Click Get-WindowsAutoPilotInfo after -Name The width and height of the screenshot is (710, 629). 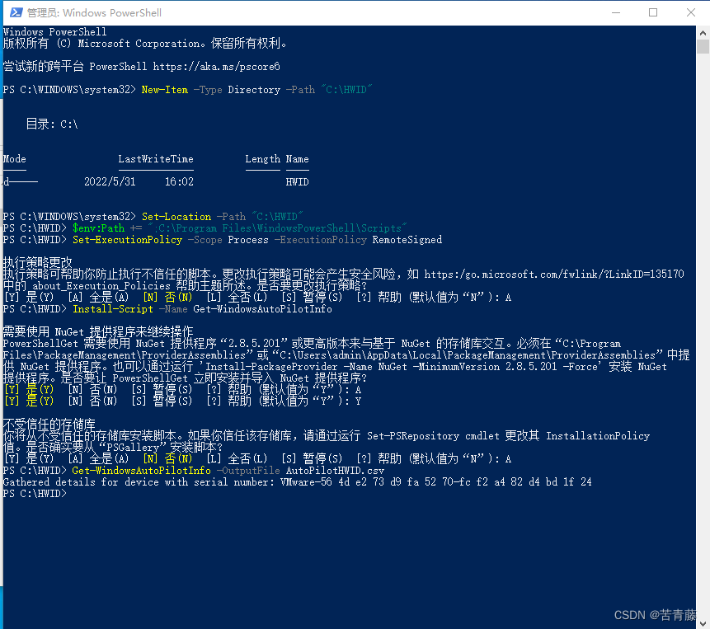pyautogui.click(x=262, y=308)
